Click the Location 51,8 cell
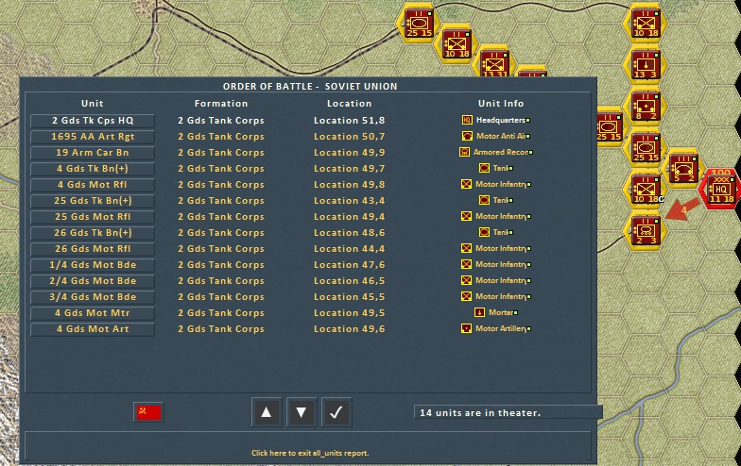741x466 pixels. tap(350, 121)
